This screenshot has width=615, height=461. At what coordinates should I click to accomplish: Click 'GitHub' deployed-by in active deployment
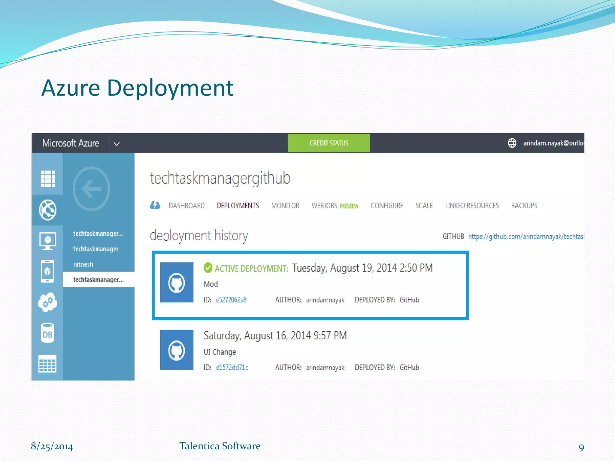(x=409, y=300)
